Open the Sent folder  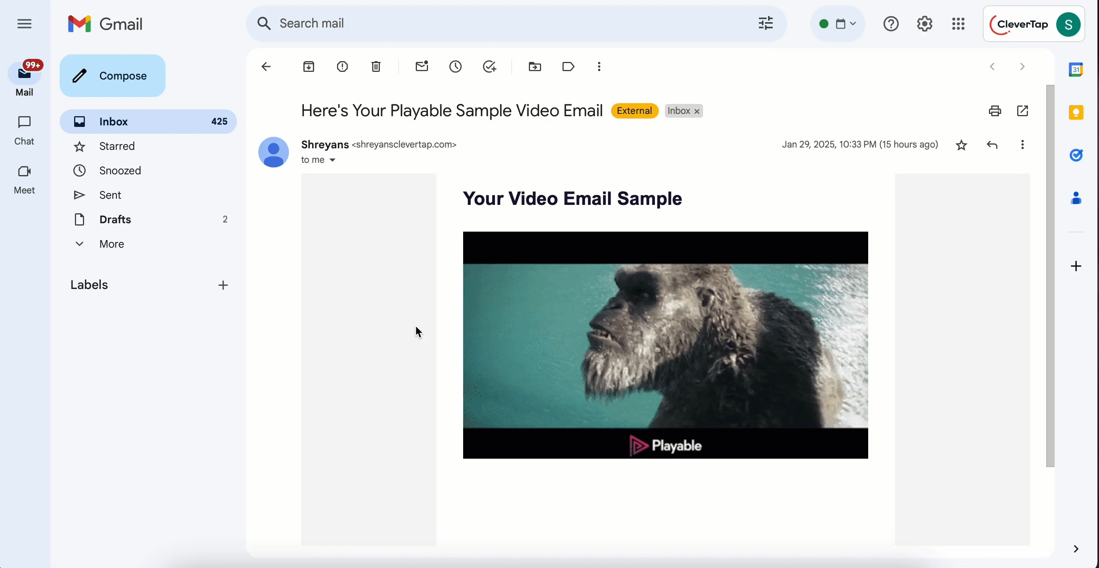click(148, 195)
